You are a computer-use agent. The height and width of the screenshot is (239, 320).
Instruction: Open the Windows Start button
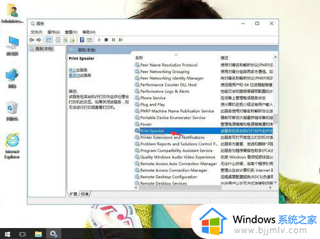(8, 234)
